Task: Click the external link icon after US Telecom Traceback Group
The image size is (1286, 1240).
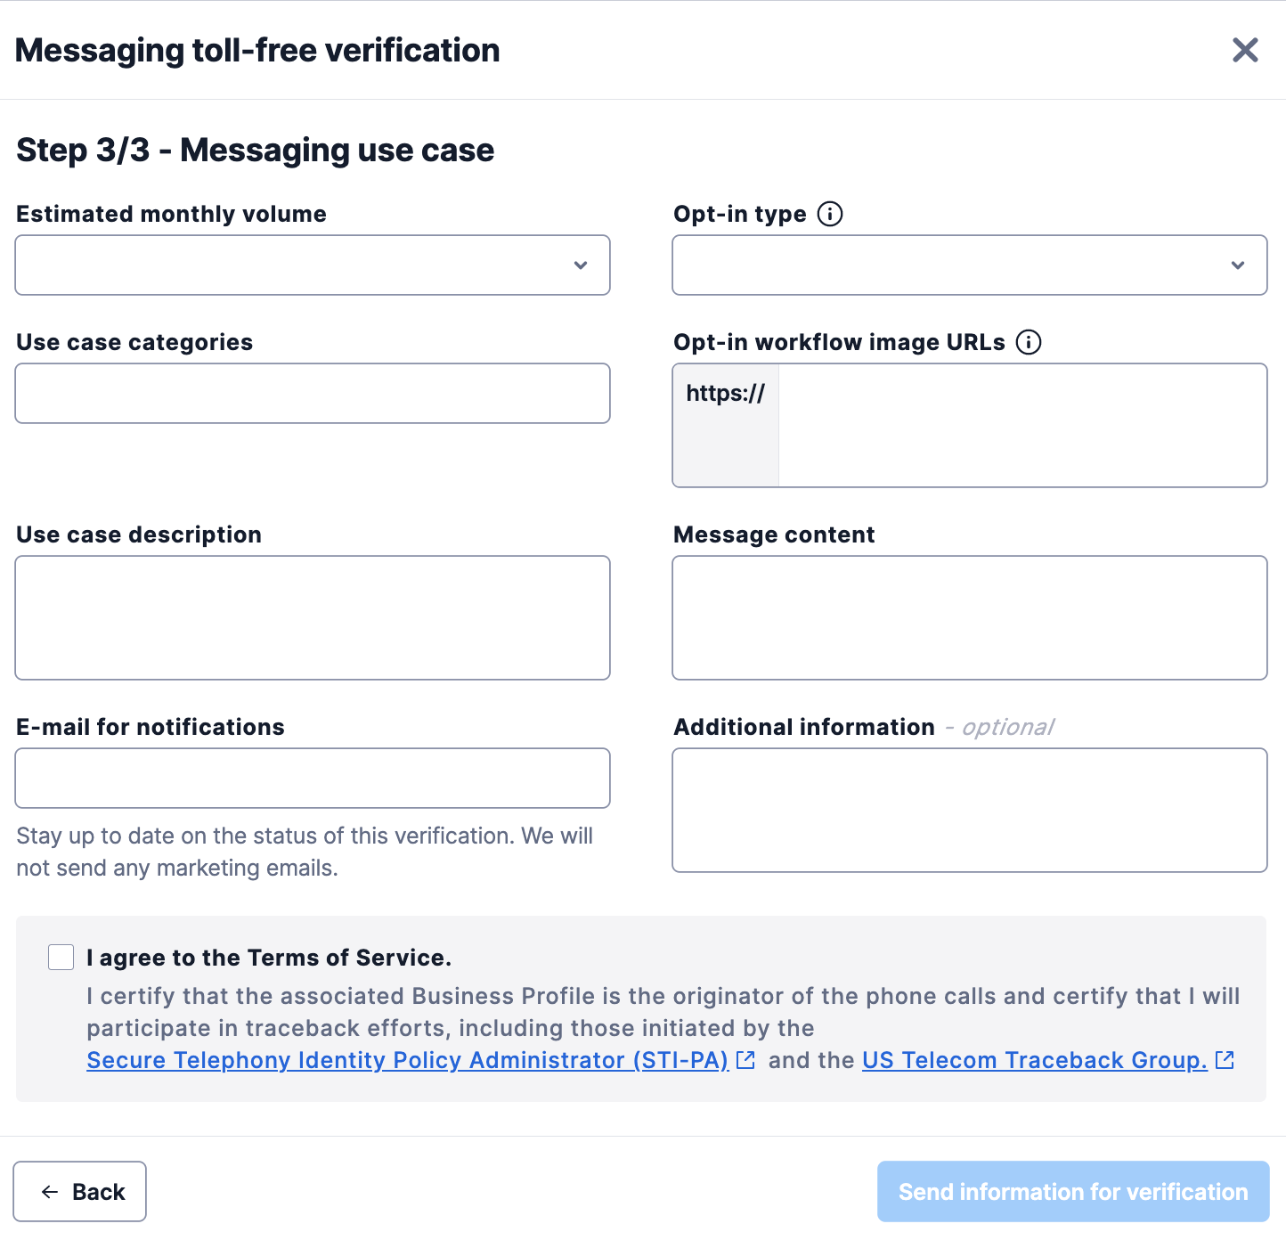Action: point(1225,1060)
